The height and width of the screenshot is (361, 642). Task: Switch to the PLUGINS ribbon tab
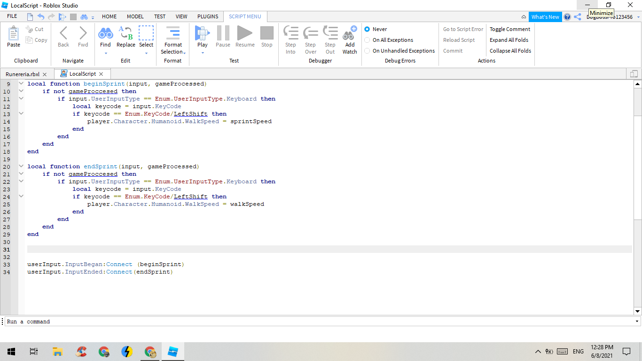[x=208, y=16]
